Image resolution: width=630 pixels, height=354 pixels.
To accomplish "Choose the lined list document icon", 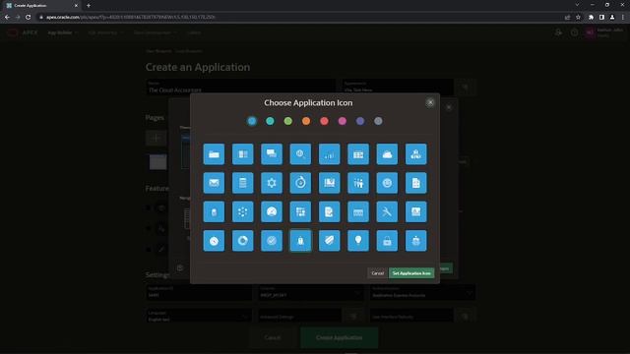I will pyautogui.click(x=243, y=183).
